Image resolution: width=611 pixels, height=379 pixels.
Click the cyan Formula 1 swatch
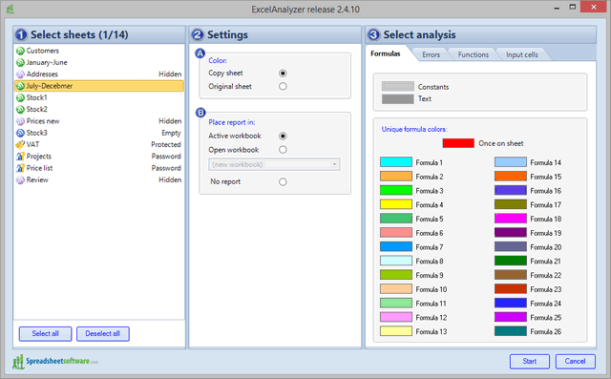pos(396,162)
